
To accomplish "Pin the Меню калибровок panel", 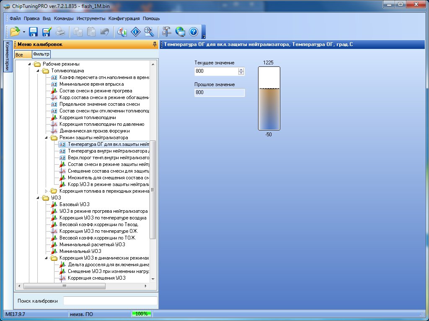I will pos(155,44).
